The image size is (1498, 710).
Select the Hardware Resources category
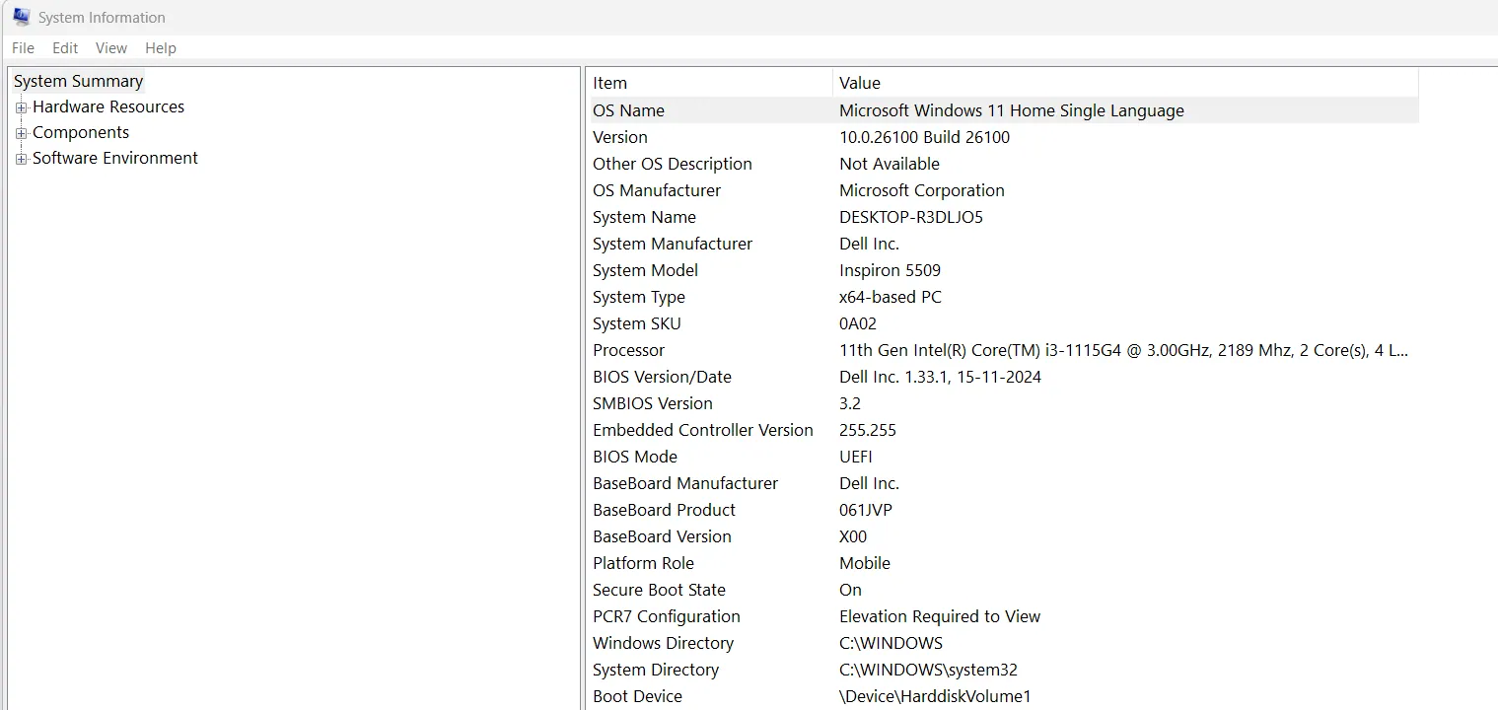pos(108,106)
